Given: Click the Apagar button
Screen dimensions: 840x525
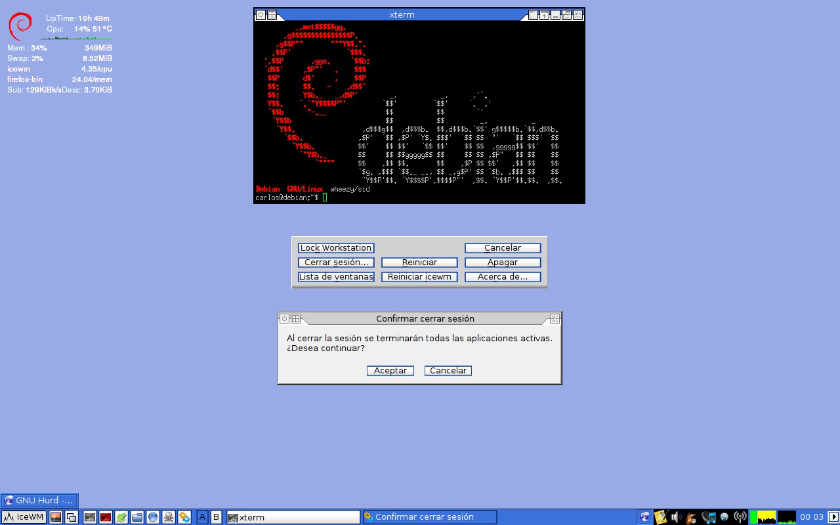Looking at the screenshot, I should pyautogui.click(x=503, y=262).
